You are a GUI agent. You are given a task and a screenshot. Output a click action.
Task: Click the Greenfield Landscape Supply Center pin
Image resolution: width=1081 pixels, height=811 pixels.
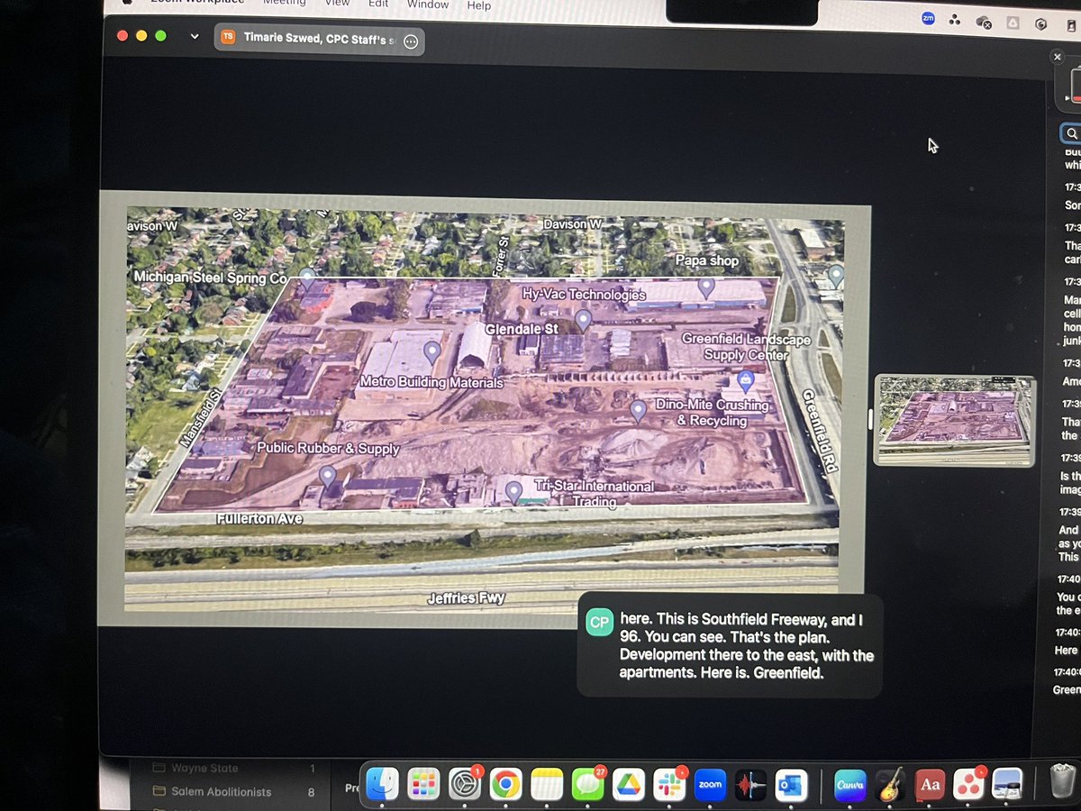click(x=746, y=381)
